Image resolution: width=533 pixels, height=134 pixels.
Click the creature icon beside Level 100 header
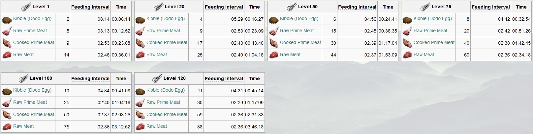point(23,79)
